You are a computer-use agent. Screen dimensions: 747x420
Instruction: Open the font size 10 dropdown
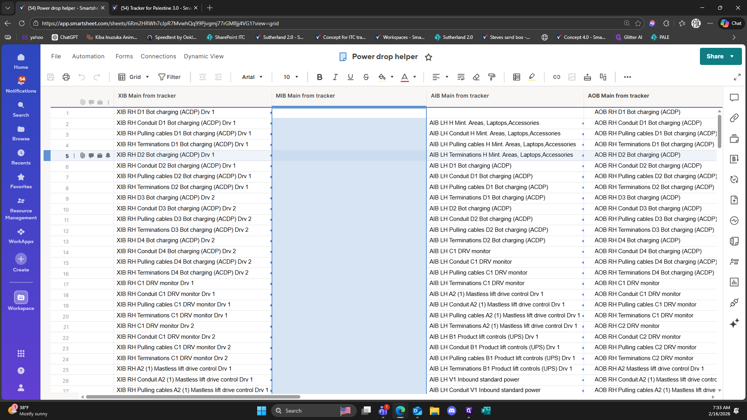point(291,77)
